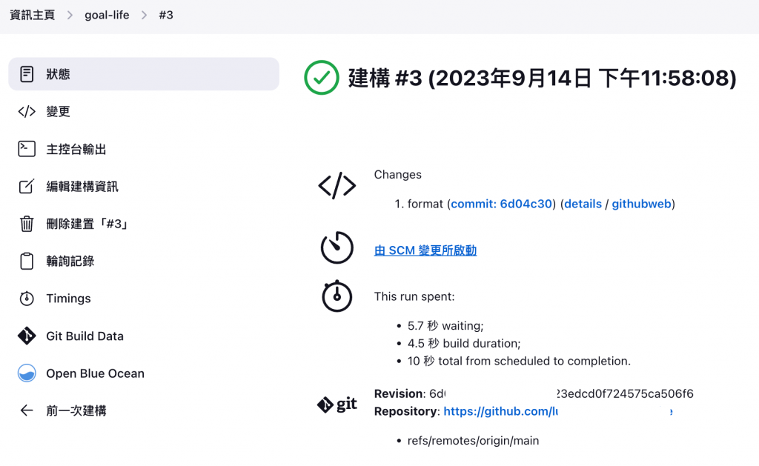This screenshot has width=759, height=466.
Task: Click the details link for the format change
Action: pos(583,204)
